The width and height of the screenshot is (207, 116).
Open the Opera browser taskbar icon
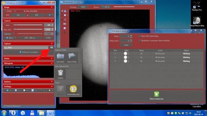point(13,113)
